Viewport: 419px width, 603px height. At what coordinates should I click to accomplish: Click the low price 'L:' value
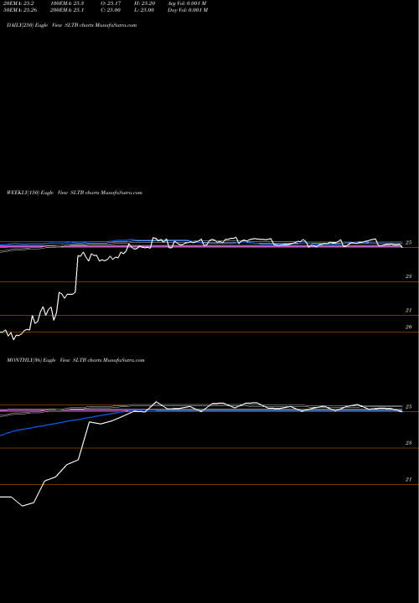point(144,10)
